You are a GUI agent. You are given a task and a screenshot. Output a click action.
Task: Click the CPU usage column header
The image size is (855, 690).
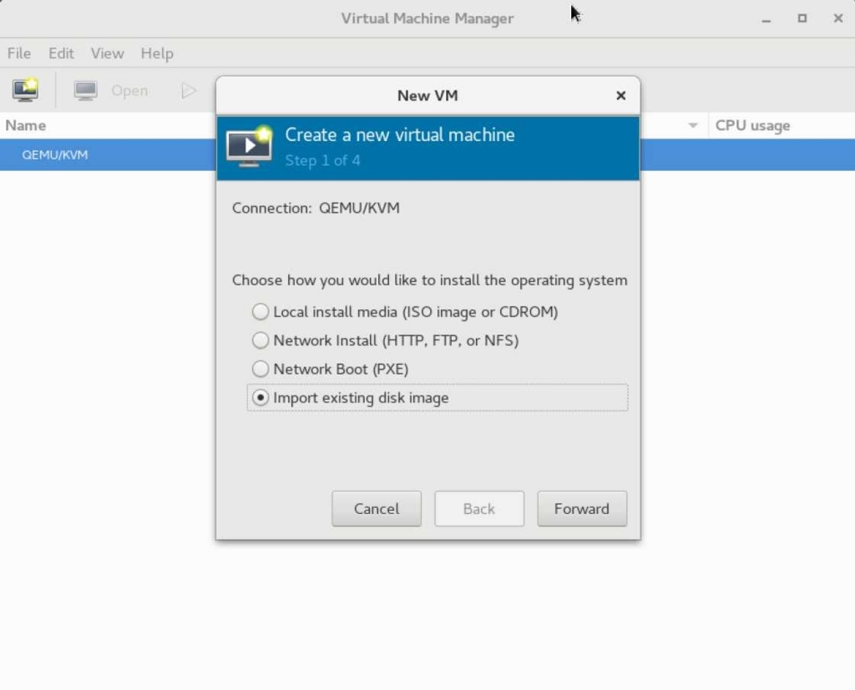[752, 125]
